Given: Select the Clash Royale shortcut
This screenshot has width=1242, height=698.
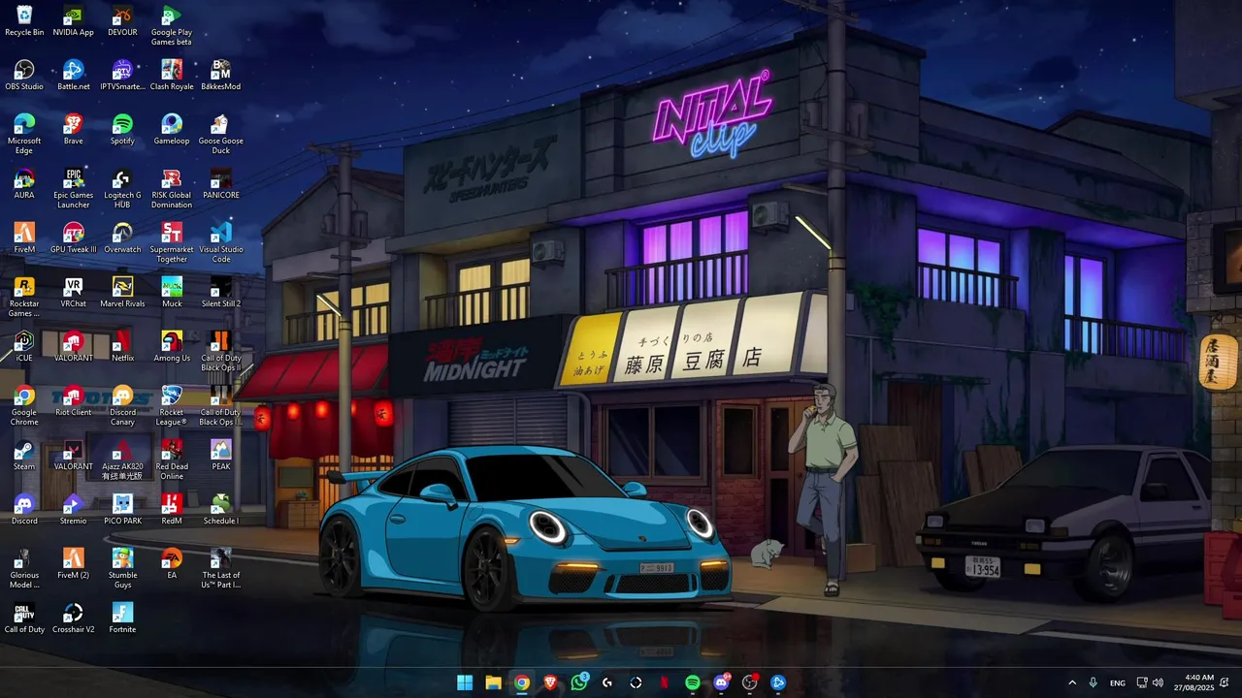Looking at the screenshot, I should point(172,75).
